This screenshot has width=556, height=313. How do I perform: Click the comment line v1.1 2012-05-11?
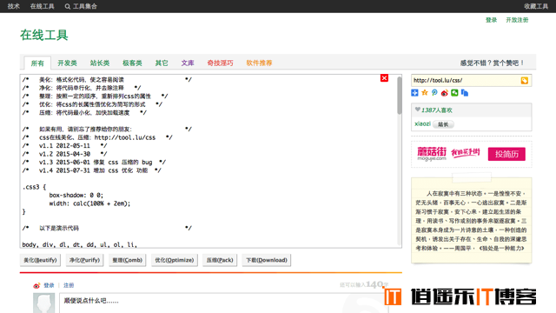(x=64, y=146)
